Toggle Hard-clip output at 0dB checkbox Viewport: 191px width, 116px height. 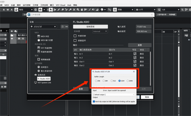94,101
